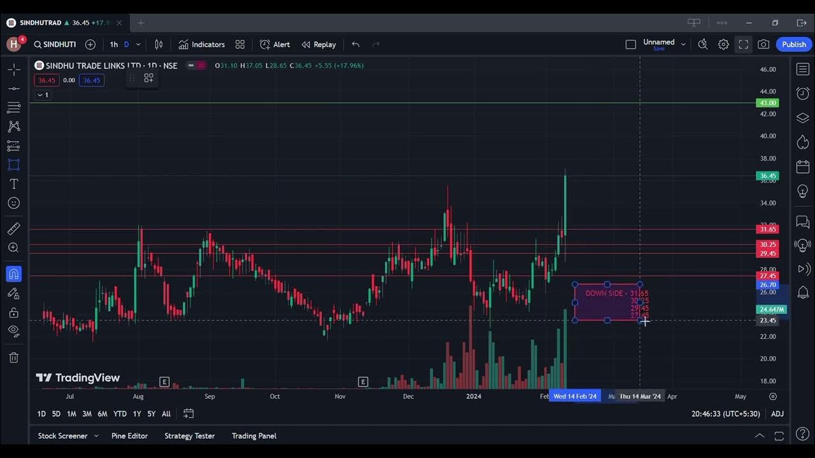
Task: Open the notifications bell panel
Action: click(803, 293)
